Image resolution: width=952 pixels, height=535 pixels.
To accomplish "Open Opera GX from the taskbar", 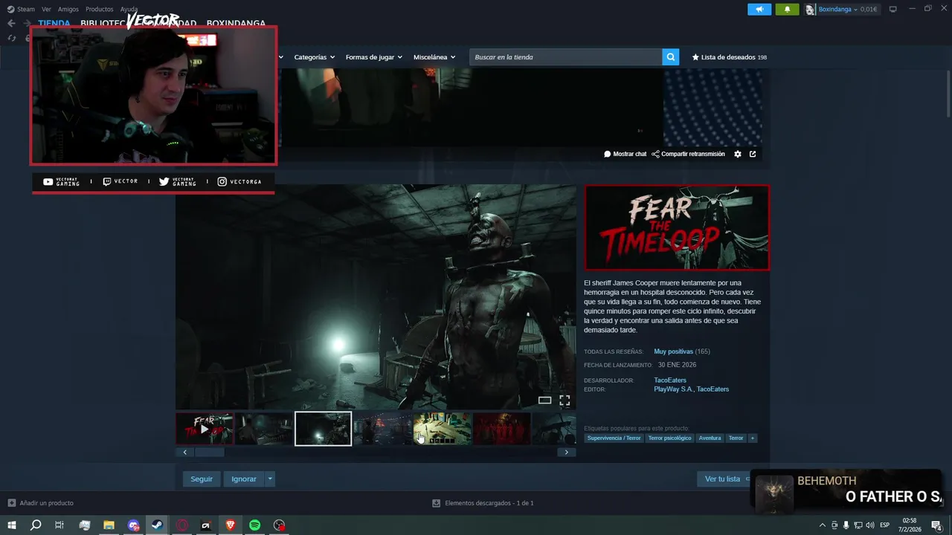I will point(181,525).
